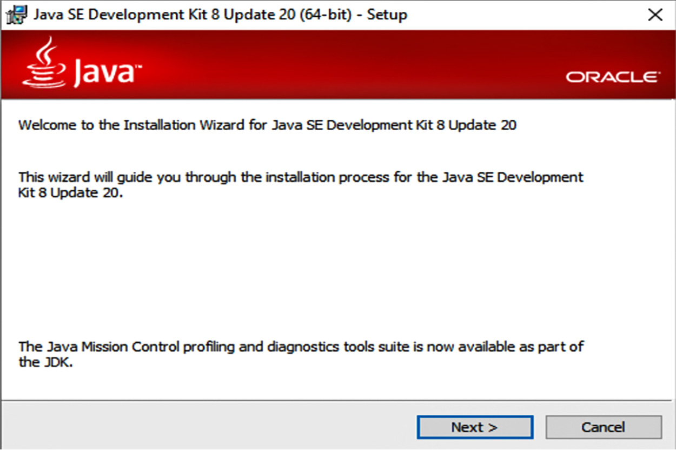This screenshot has width=676, height=450.
Task: Click the gray footer area left of Next
Action: point(206,427)
